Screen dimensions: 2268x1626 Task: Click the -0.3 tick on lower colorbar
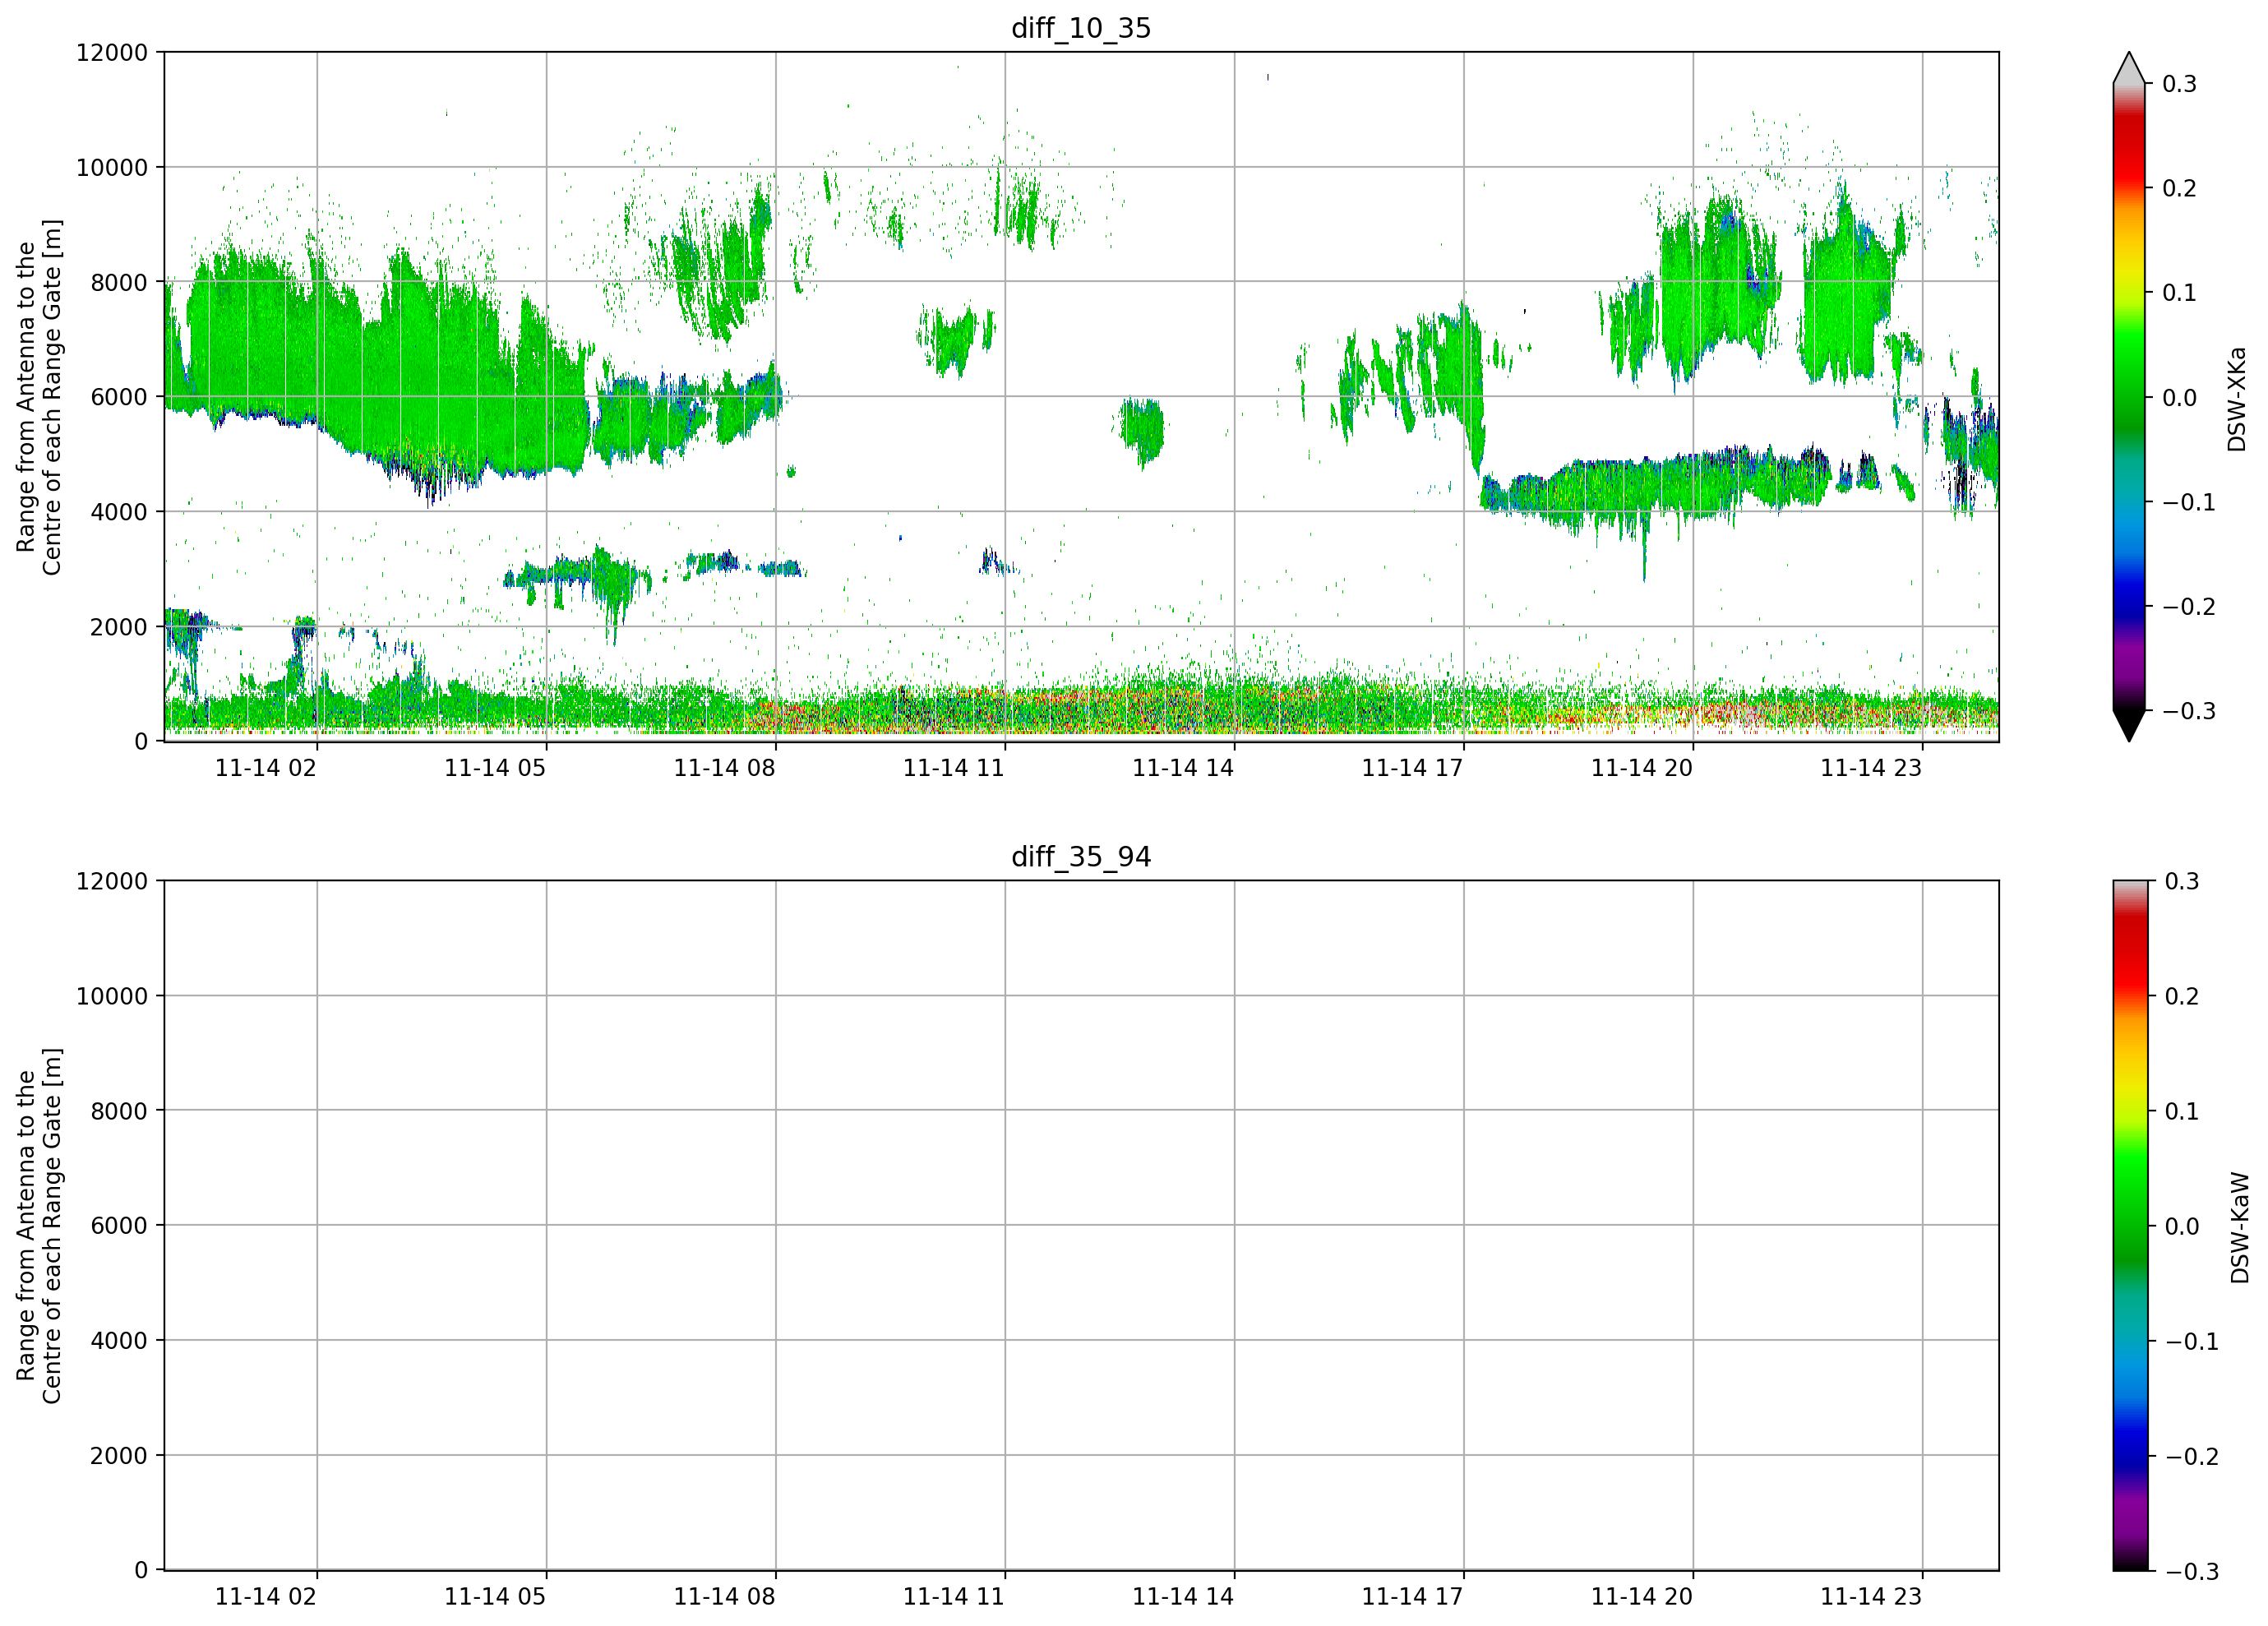coord(2185,1571)
